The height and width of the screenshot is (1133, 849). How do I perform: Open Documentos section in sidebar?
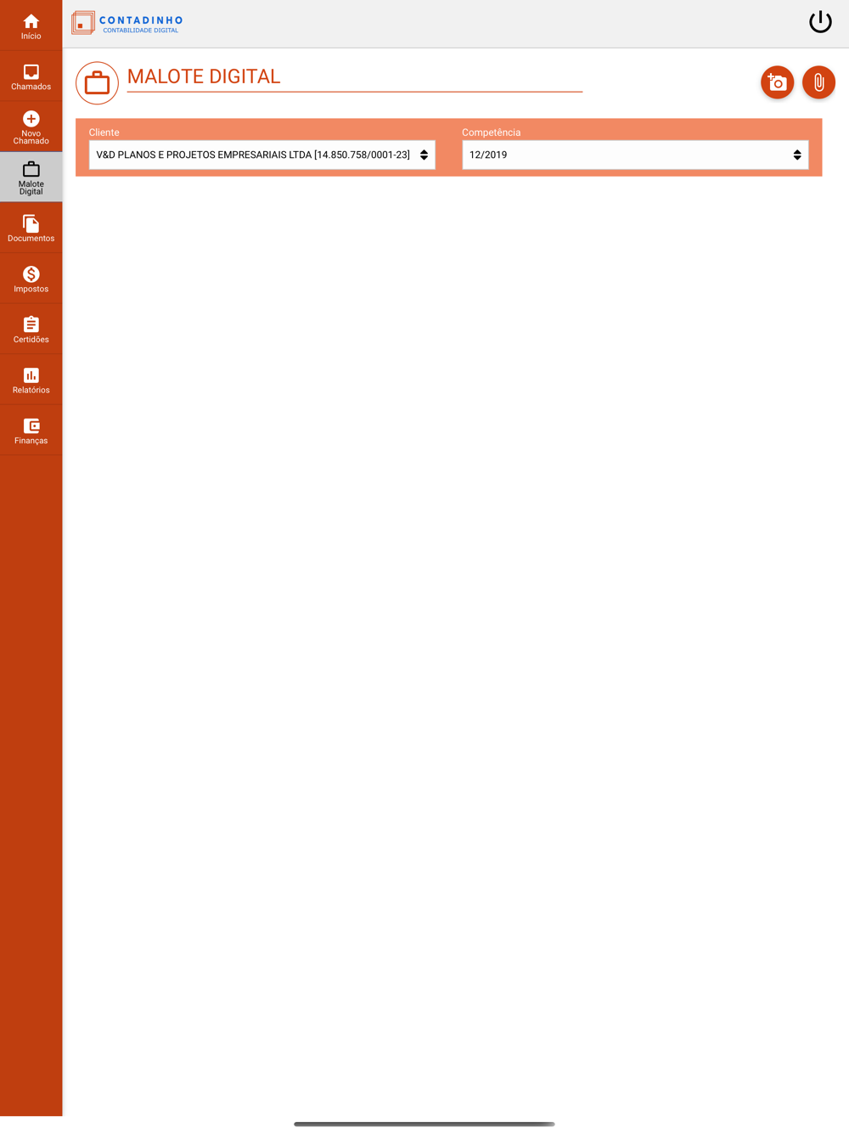[x=31, y=228]
